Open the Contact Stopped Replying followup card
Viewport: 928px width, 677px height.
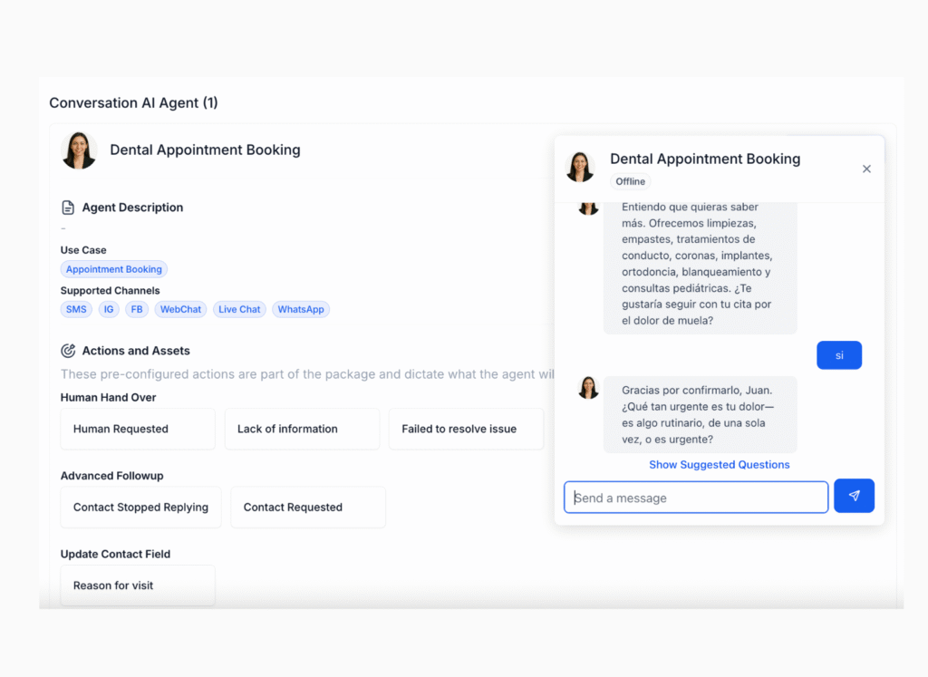[140, 508]
